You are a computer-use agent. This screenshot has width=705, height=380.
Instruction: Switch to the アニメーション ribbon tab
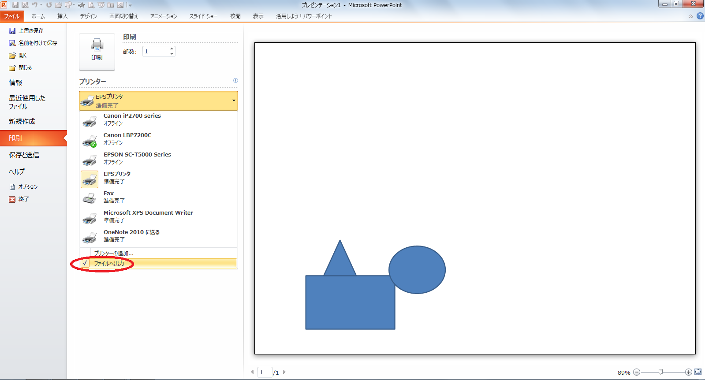pos(164,16)
